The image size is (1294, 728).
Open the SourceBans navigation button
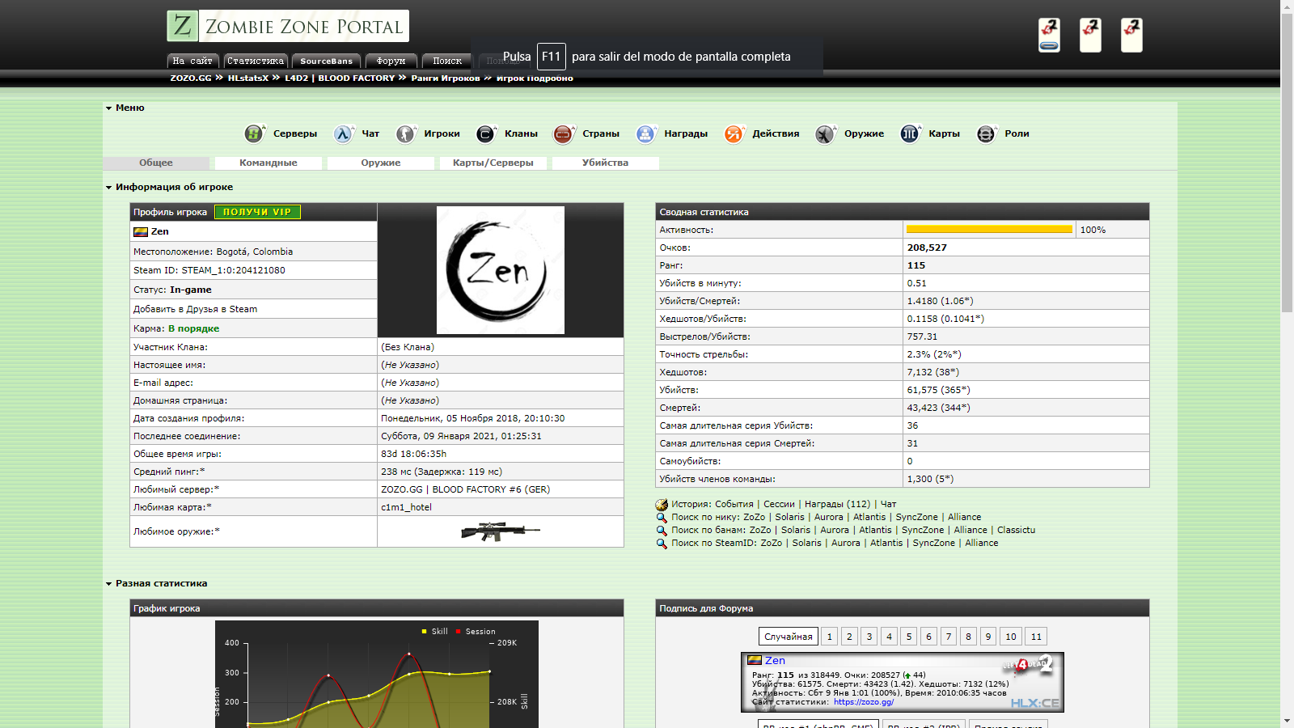point(326,61)
